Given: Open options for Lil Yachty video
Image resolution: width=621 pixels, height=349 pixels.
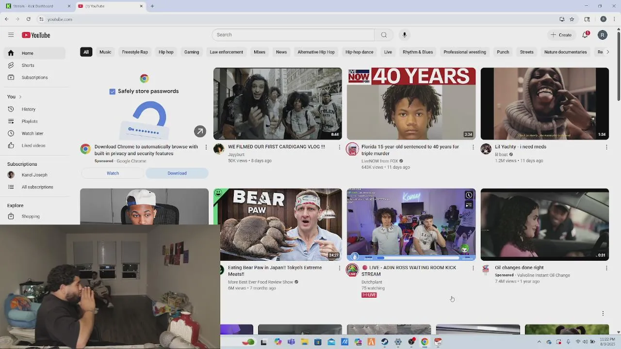Looking at the screenshot, I should (x=606, y=147).
